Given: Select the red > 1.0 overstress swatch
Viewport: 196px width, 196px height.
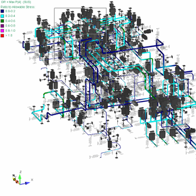Looking at the screenshot, I should click(x=2, y=35).
